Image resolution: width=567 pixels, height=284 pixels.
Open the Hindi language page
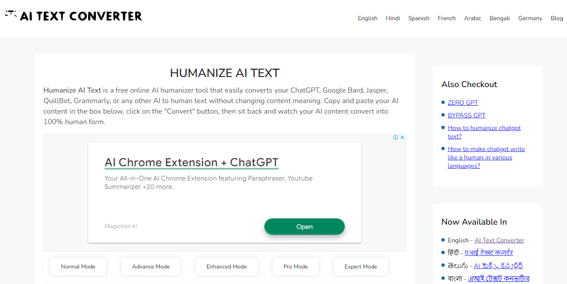pos(393,18)
